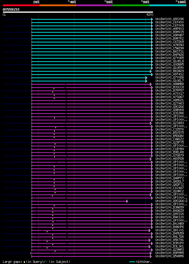Select hit name UniRef100_Q9BVK8
Viewport: 189px width, 264px height.
click(x=170, y=110)
